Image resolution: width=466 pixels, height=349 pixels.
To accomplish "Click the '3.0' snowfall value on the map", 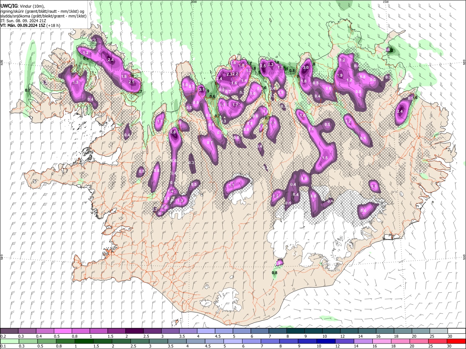I will [306, 67].
